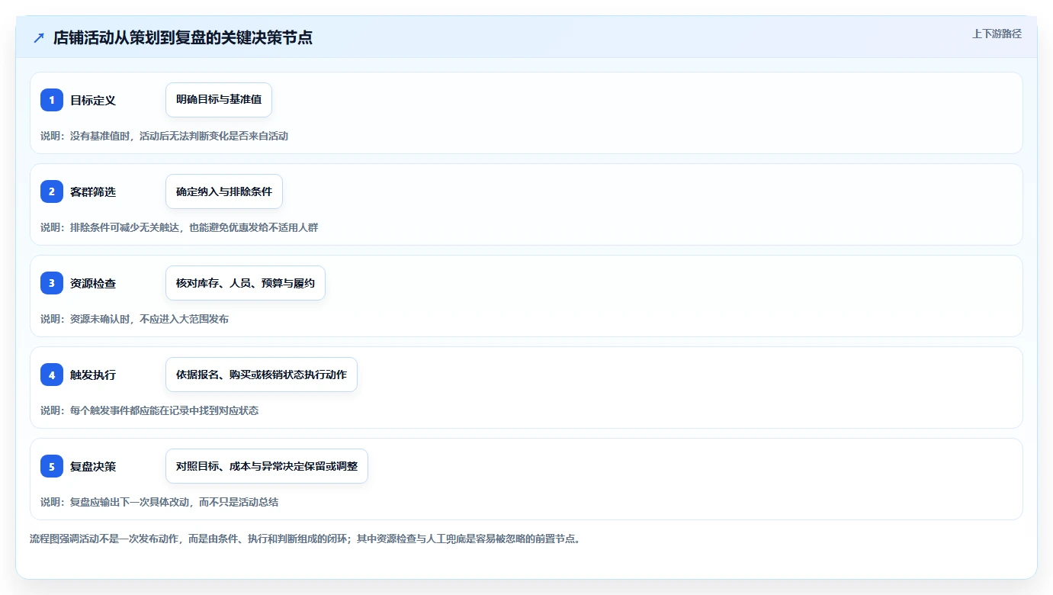Click the 资源检查 step label
Screen dimensions: 1053x595
tap(93, 283)
